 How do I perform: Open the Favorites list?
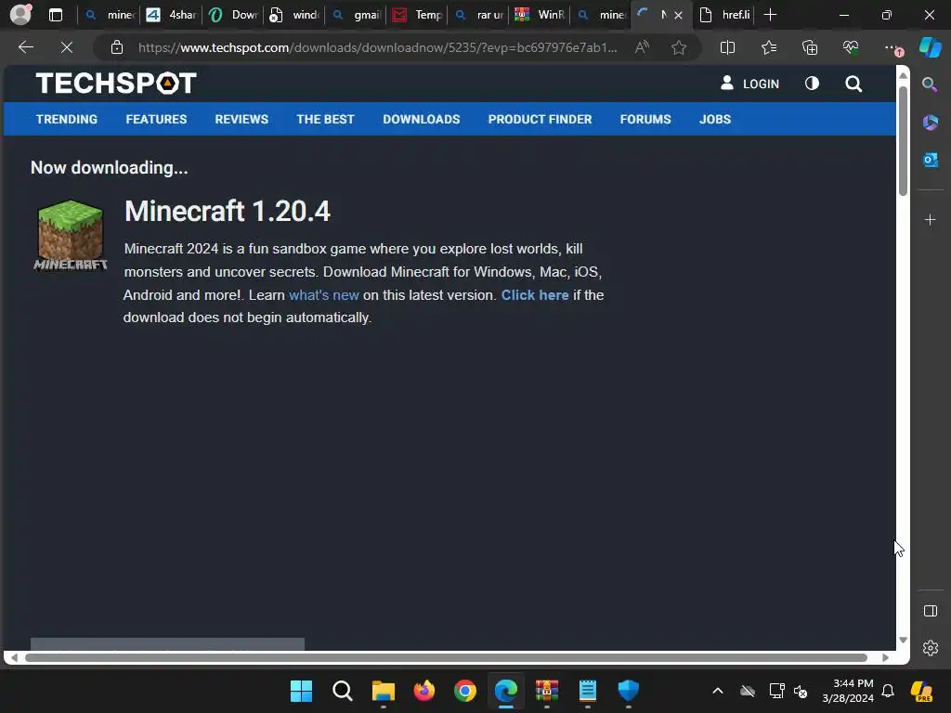[768, 47]
